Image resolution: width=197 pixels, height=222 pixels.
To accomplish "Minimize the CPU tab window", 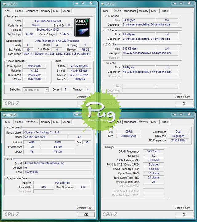I will pyautogui.click(x=77, y=3).
